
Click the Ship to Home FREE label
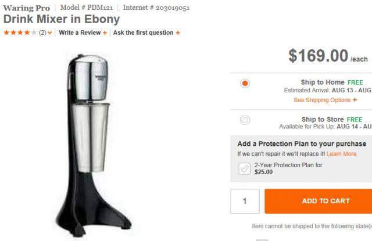331,82
